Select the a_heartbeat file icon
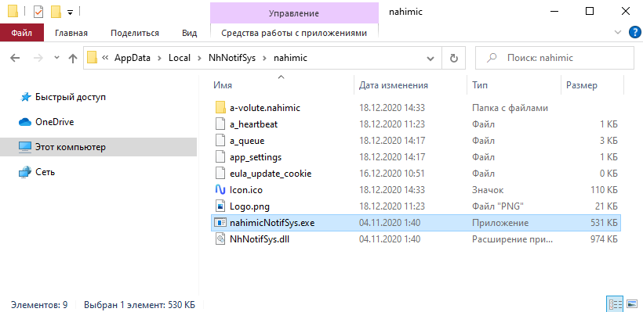The width and height of the screenshot is (643, 312). click(x=220, y=124)
